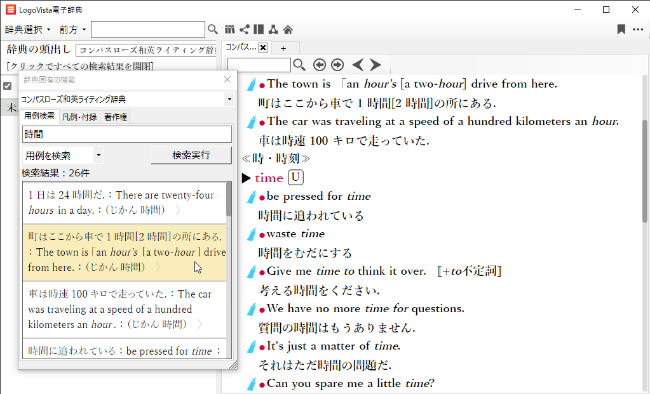Click the main toolbar search magnifier icon
This screenshot has width=650, height=394.
click(x=213, y=29)
